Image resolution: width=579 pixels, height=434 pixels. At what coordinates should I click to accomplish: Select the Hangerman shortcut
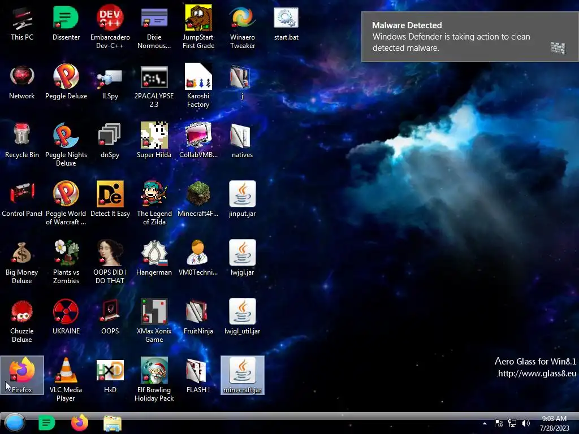coord(154,259)
